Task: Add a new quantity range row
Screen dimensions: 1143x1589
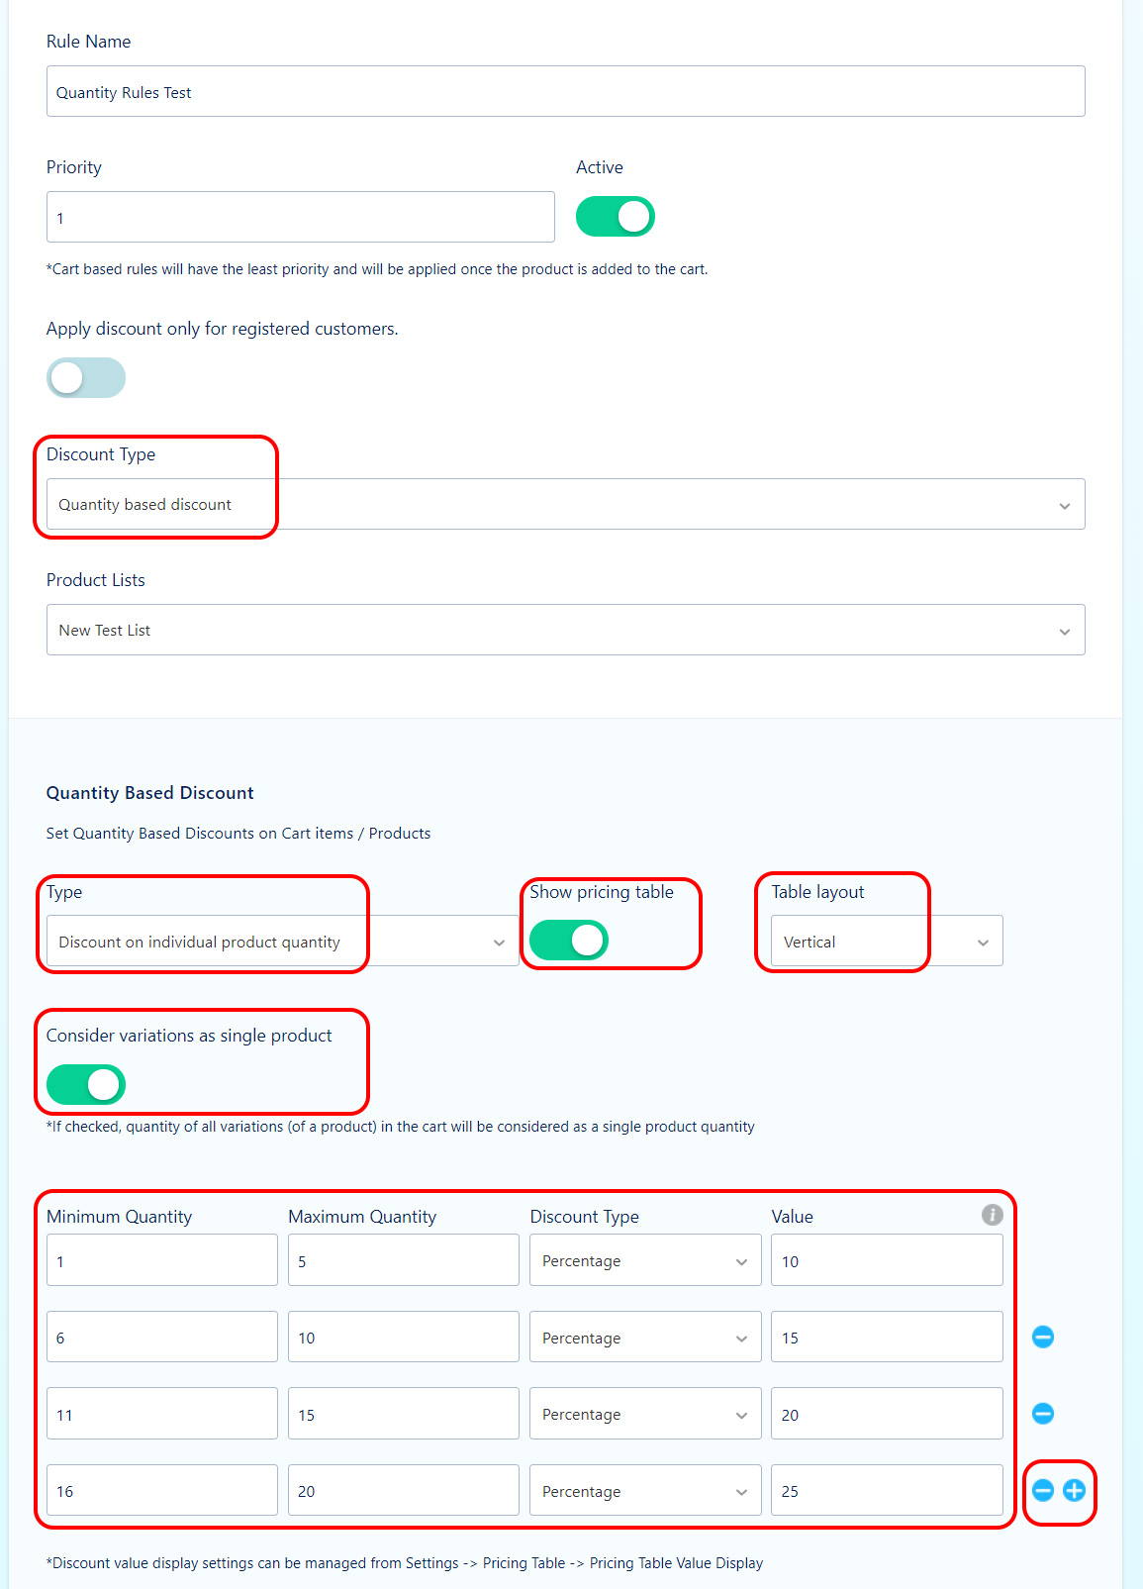Action: 1074,1490
